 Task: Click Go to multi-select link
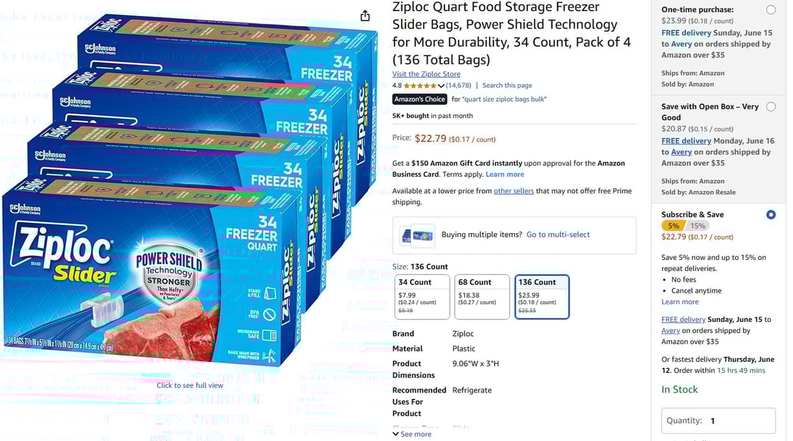coord(558,234)
